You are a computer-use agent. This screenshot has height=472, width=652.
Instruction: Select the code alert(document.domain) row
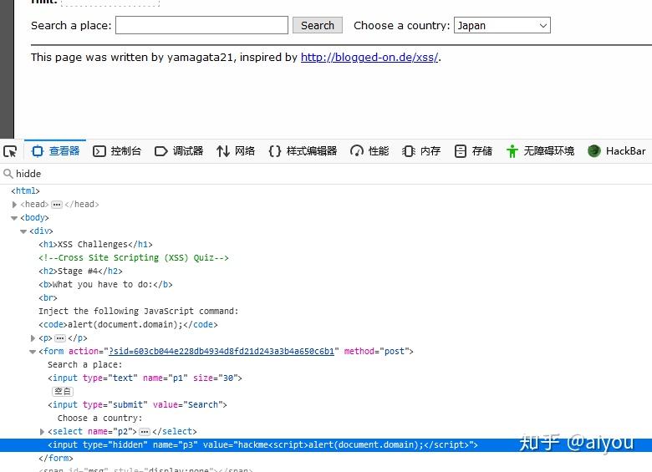tap(128, 324)
